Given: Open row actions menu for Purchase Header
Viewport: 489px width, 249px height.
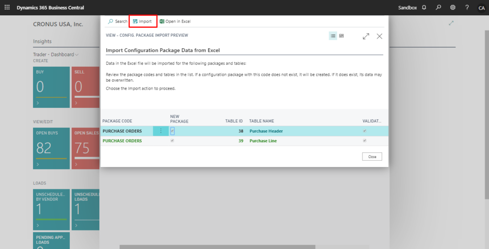Looking at the screenshot, I should tap(161, 131).
